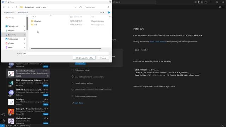
Task: Go back in folder dialog
Action: coord(4,7)
